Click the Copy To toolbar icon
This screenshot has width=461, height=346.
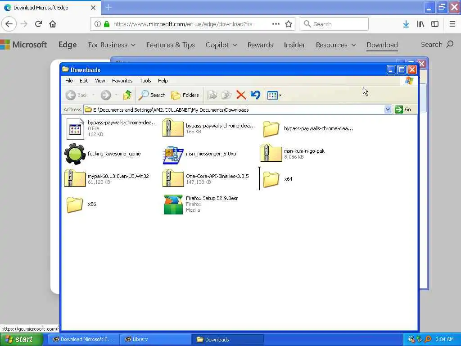coord(226,95)
